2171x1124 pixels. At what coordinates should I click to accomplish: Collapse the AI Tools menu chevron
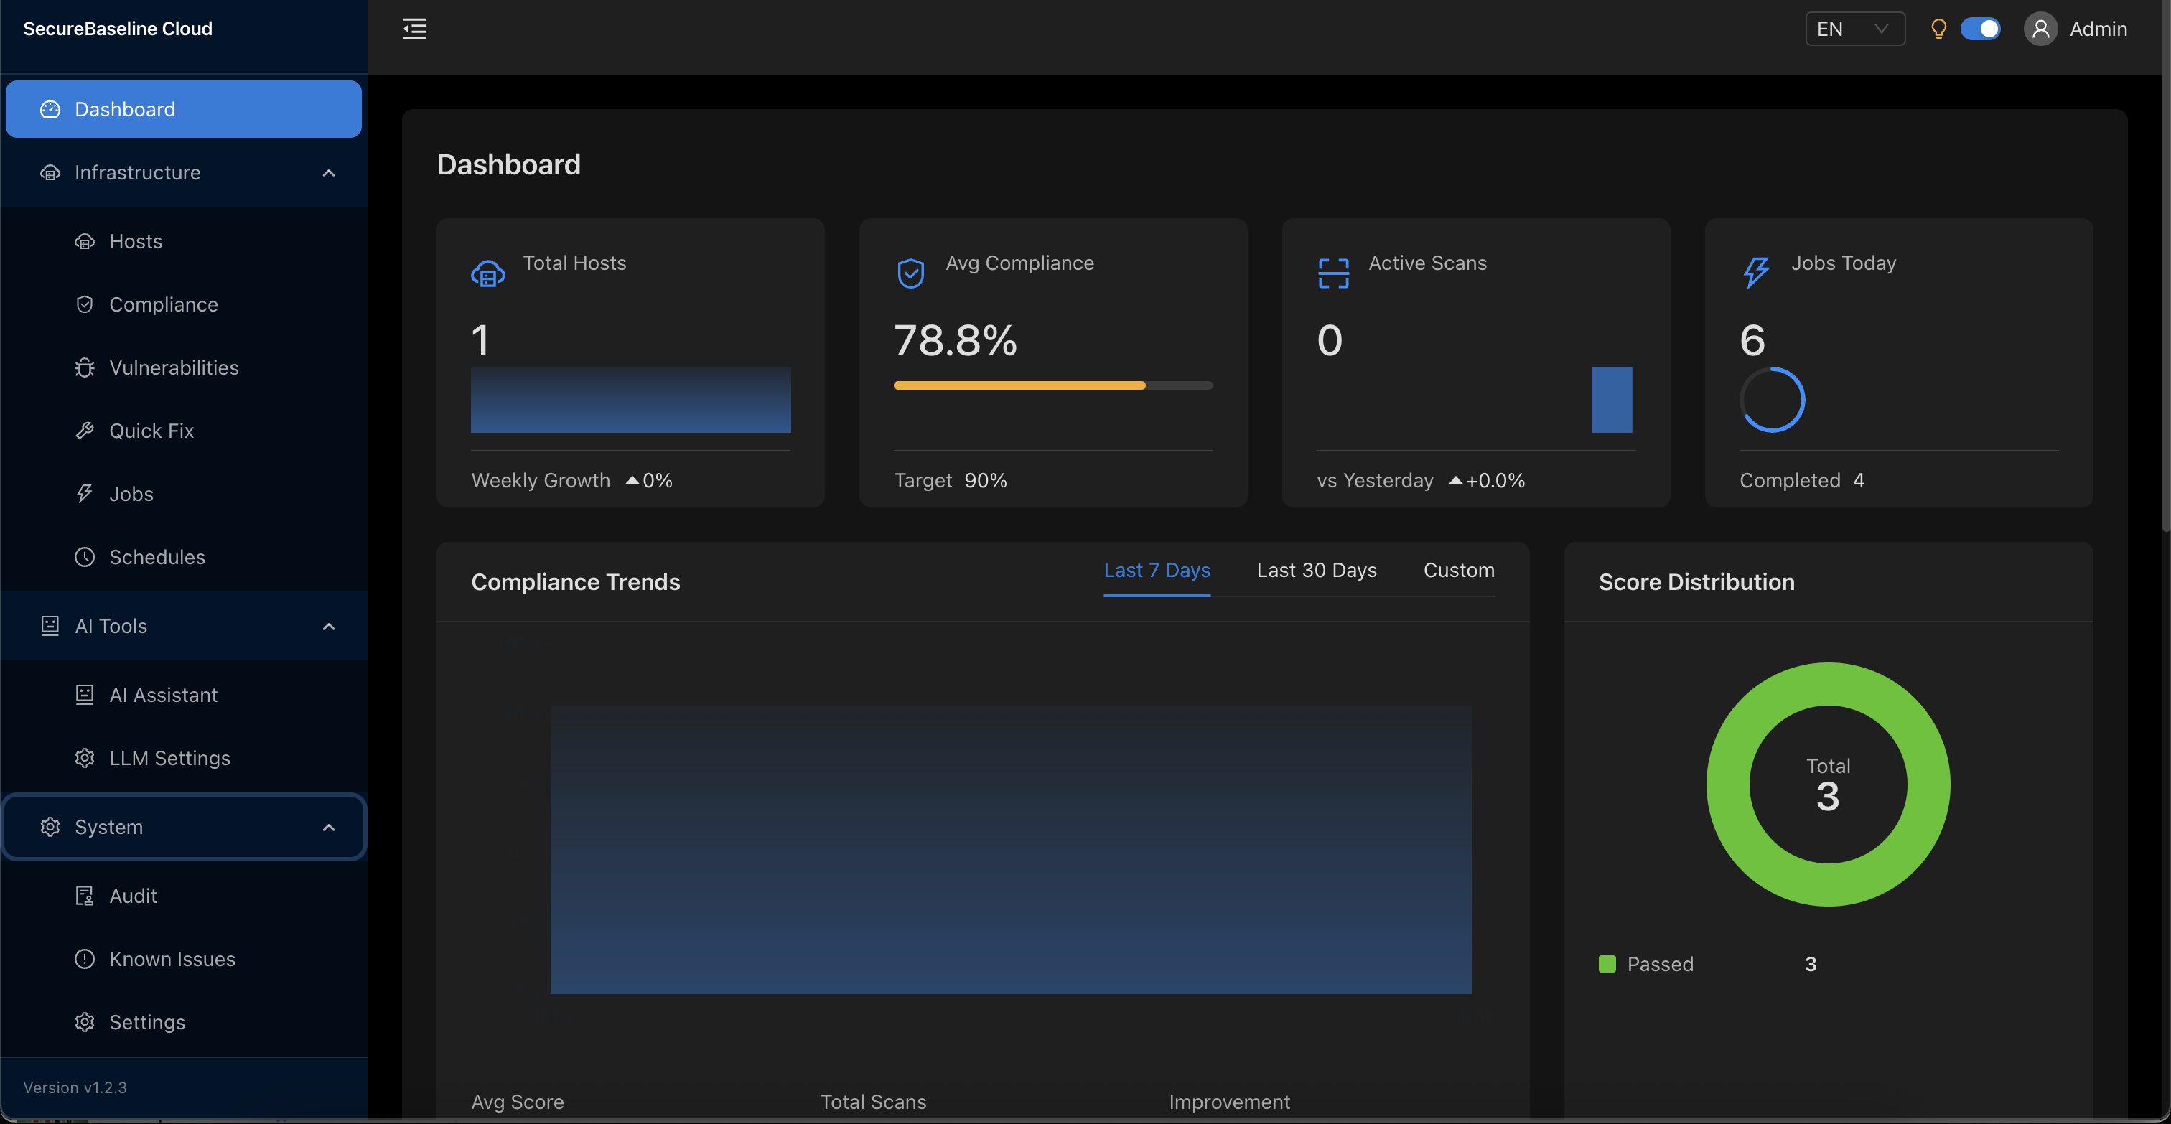pos(329,627)
